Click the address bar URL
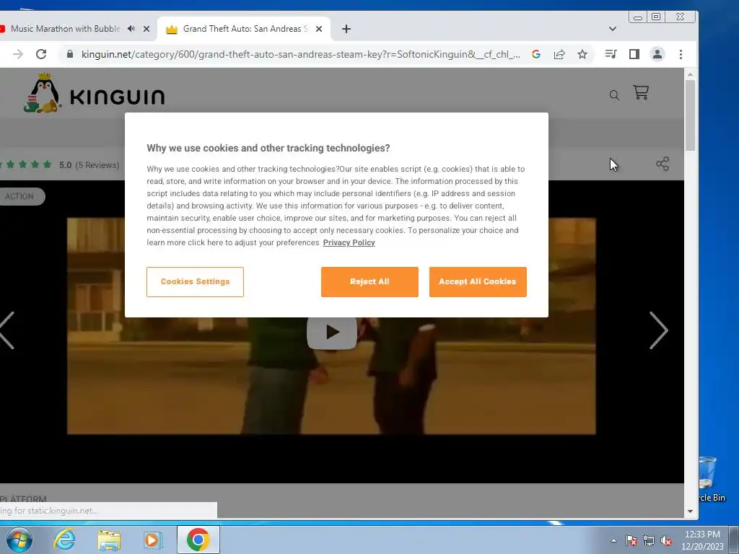This screenshot has width=739, height=554. click(x=300, y=54)
